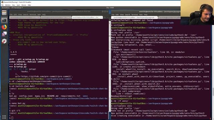Screen dimensions: 214x120
Task: Open File menu in right terminal
Action: [113, 15]
